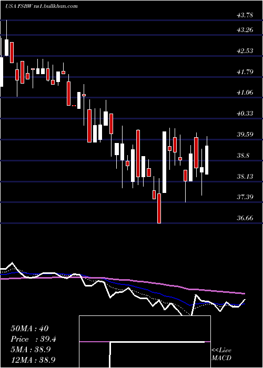
Task: Click the 50MA : 40 readout
Action: (29, 329)
